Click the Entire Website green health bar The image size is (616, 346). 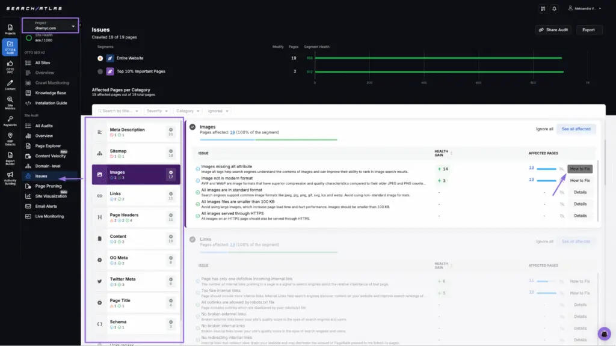click(438, 58)
